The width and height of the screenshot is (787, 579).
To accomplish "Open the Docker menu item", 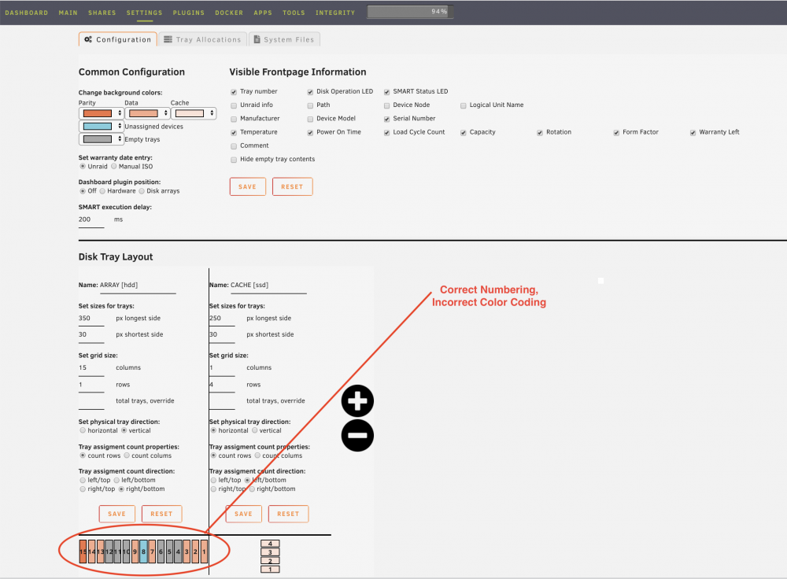I will coord(229,13).
